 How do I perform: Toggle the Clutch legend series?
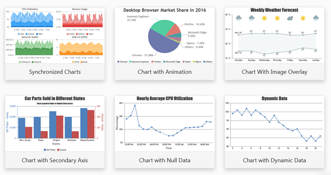pos(62,150)
